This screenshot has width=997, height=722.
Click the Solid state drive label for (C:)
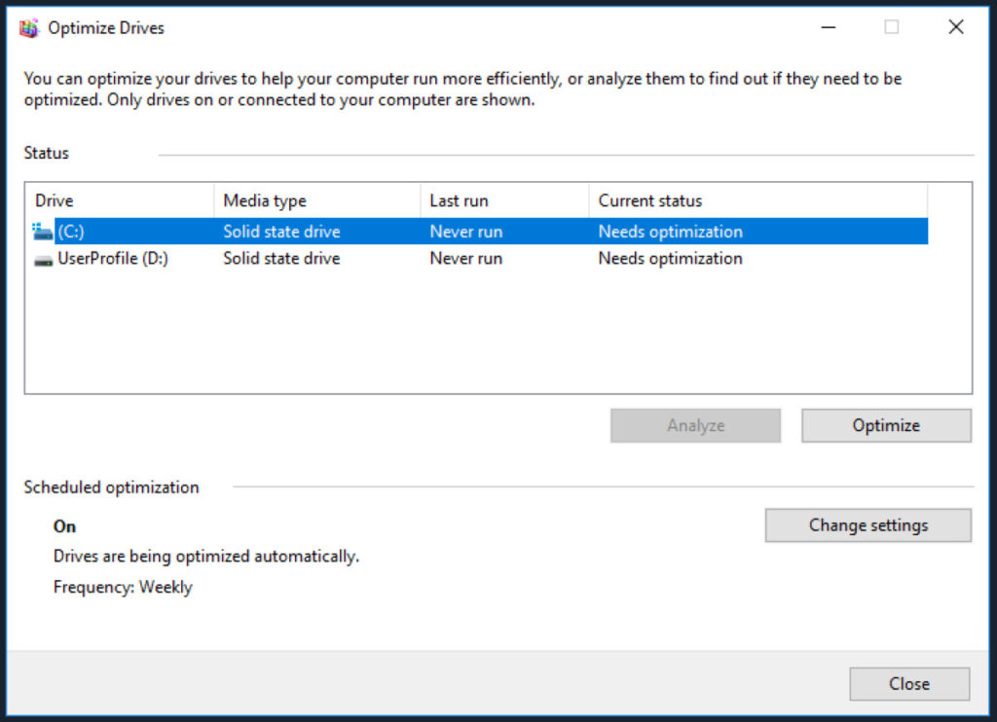pos(281,231)
